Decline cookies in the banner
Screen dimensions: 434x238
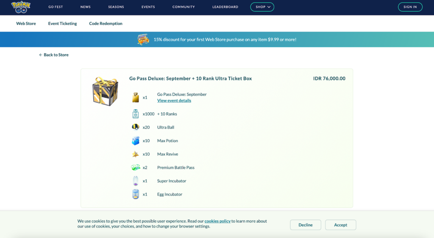306,225
